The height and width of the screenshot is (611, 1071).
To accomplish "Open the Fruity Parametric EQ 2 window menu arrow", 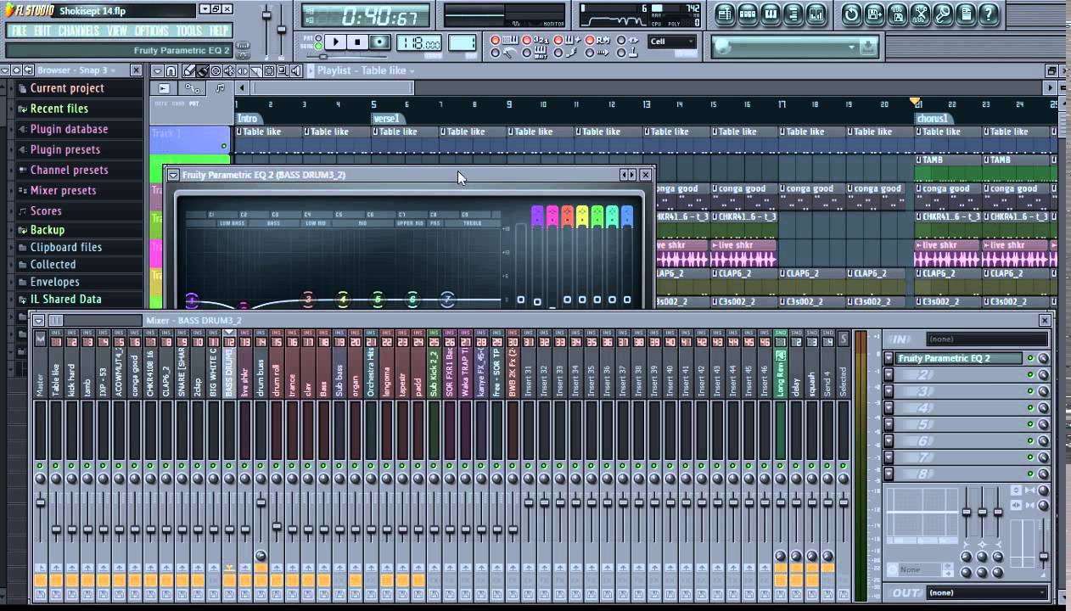I will click(173, 175).
